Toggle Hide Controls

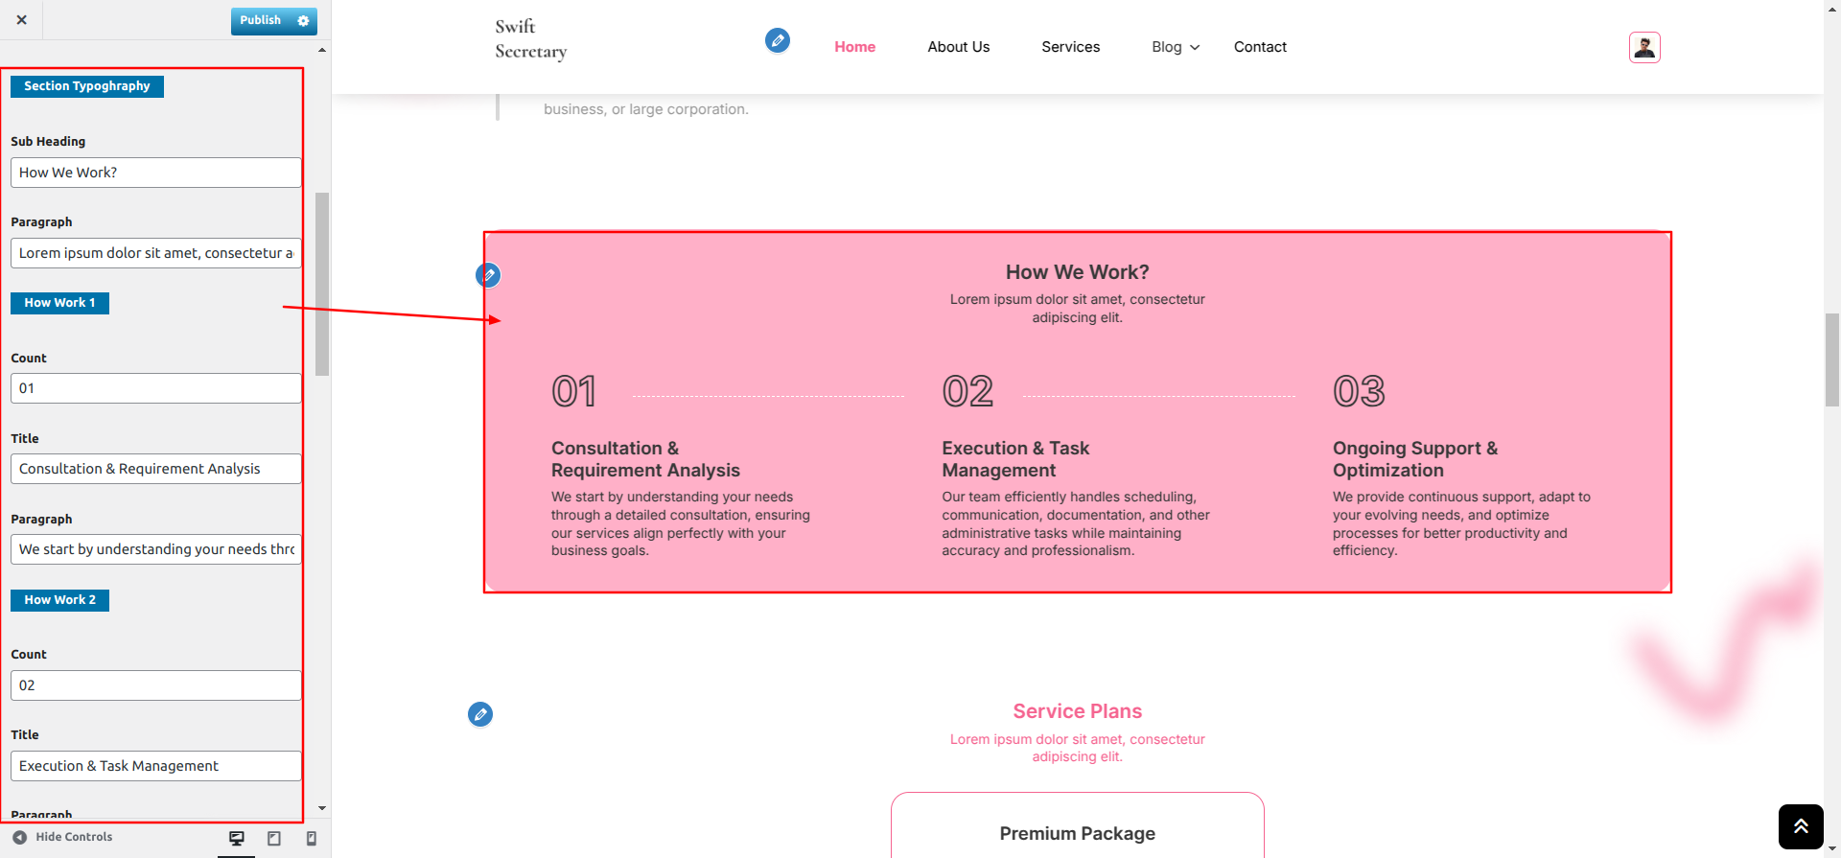[63, 837]
